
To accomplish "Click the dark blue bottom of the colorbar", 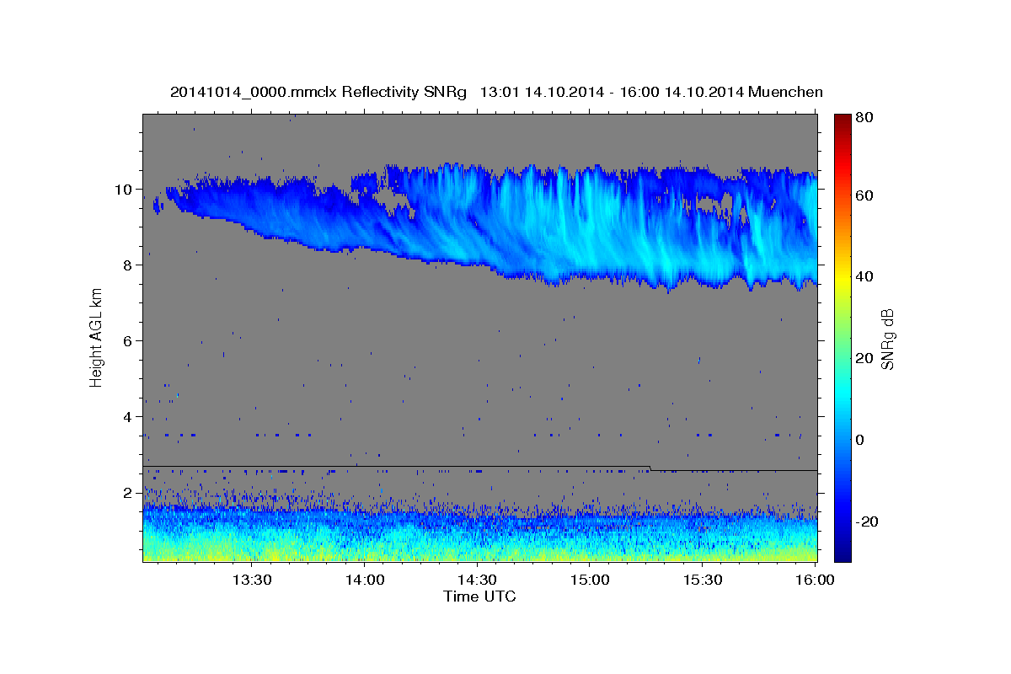I will tap(842, 552).
